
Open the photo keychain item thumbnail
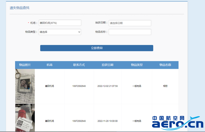[25, 86]
